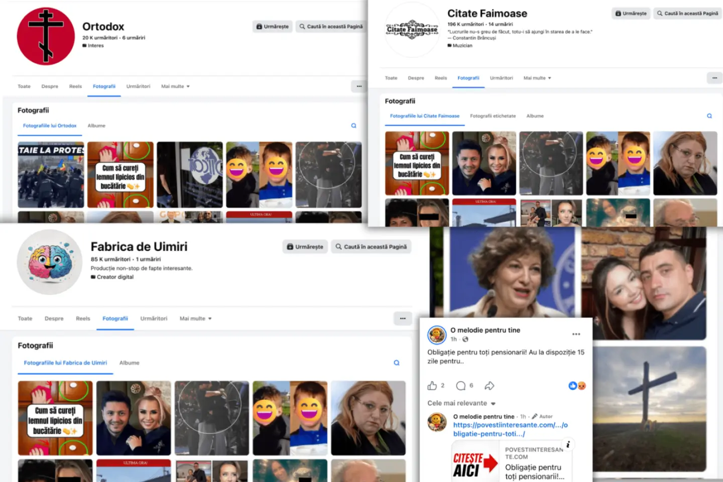Like the pensioners post with thumbs-up icon
Screen dimensions: 723x482
tap(432, 386)
